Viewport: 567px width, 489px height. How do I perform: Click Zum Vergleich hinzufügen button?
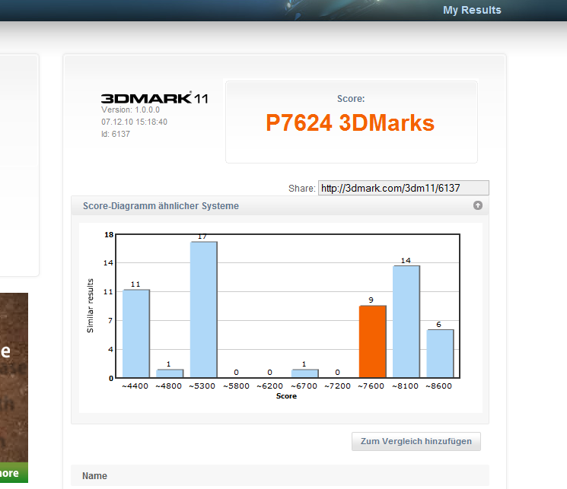416,441
